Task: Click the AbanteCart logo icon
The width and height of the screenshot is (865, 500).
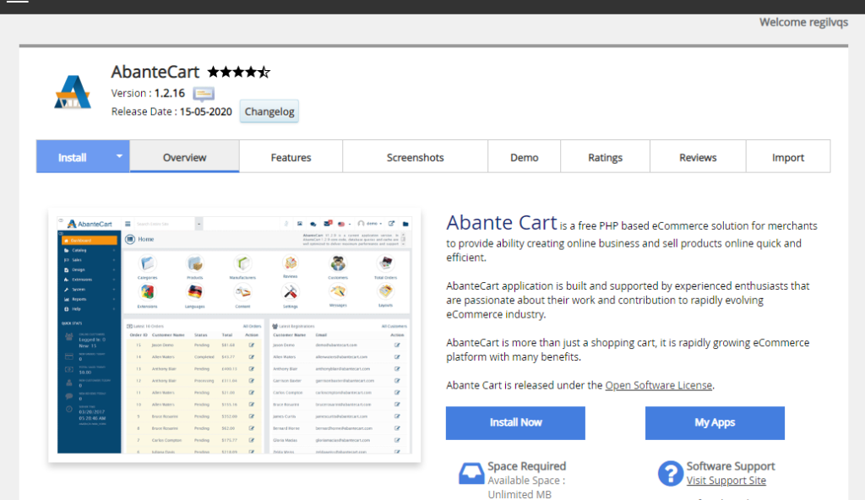Action: [x=73, y=91]
